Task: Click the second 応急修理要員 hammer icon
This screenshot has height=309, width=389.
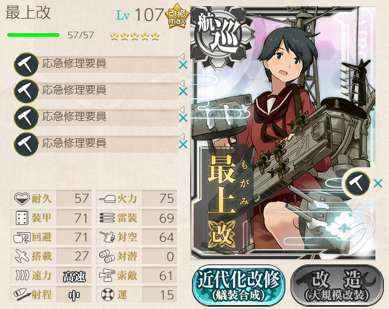Action: point(26,91)
